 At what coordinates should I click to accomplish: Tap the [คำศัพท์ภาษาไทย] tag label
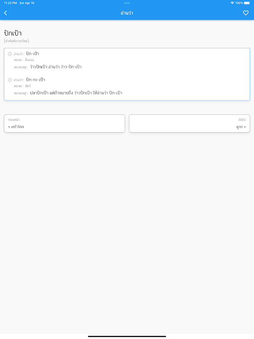(17, 41)
